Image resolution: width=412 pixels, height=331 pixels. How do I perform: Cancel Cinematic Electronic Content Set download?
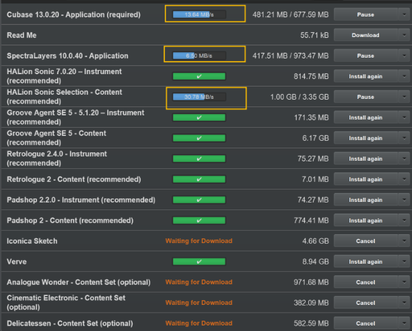click(x=365, y=303)
